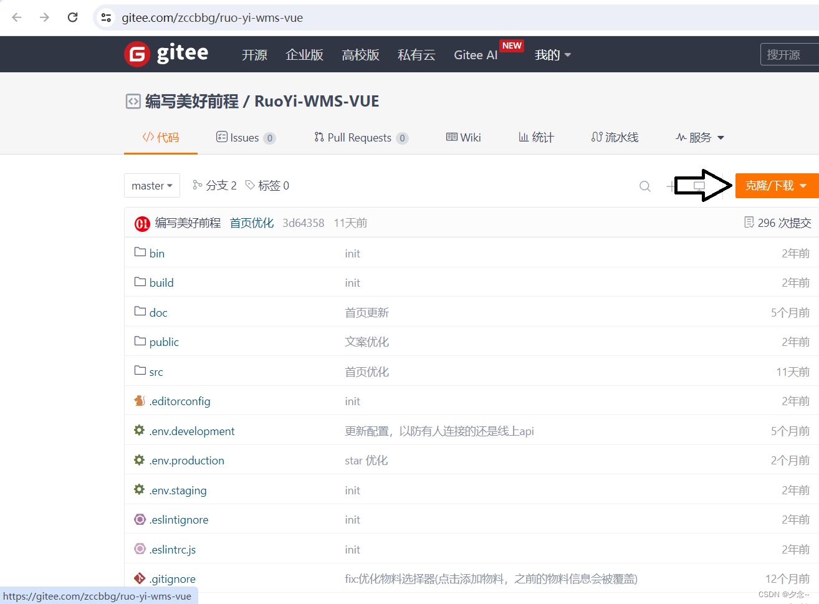Click the tag icon next to 标签 0

click(x=250, y=185)
